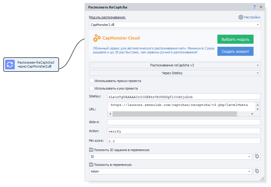
Task: Click copy icon next to token variable
Action: pos(257,171)
